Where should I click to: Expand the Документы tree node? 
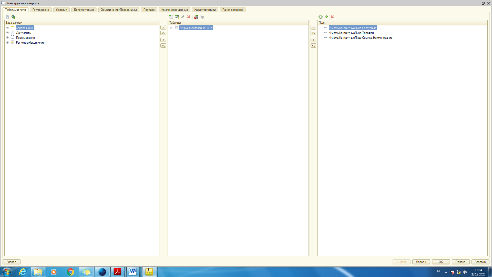pyautogui.click(x=7, y=33)
